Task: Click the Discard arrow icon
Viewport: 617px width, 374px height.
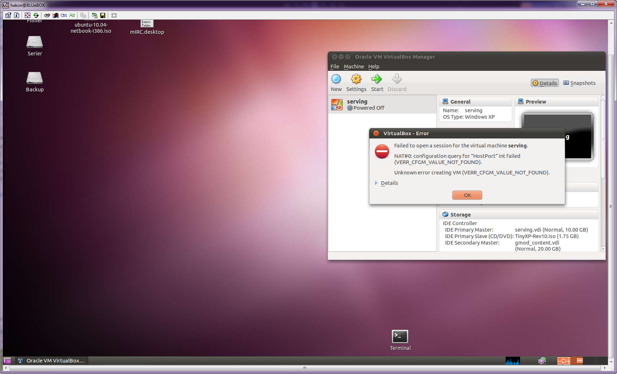Action: pos(397,83)
